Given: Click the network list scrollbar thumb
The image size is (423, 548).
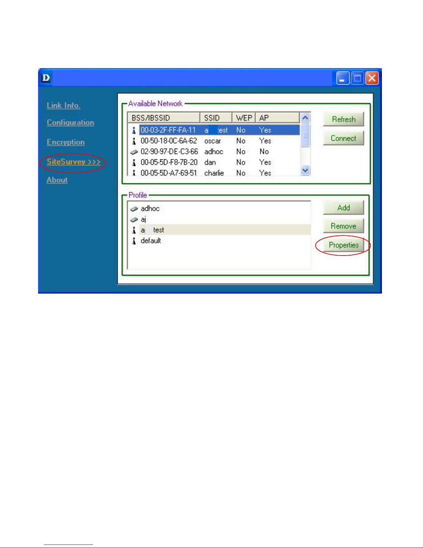Looking at the screenshot, I should click(305, 136).
